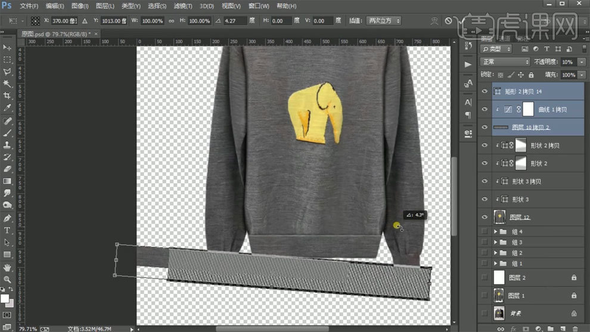Click the add layer style fx icon
Viewport: 590px width, 332px height.
(x=513, y=328)
